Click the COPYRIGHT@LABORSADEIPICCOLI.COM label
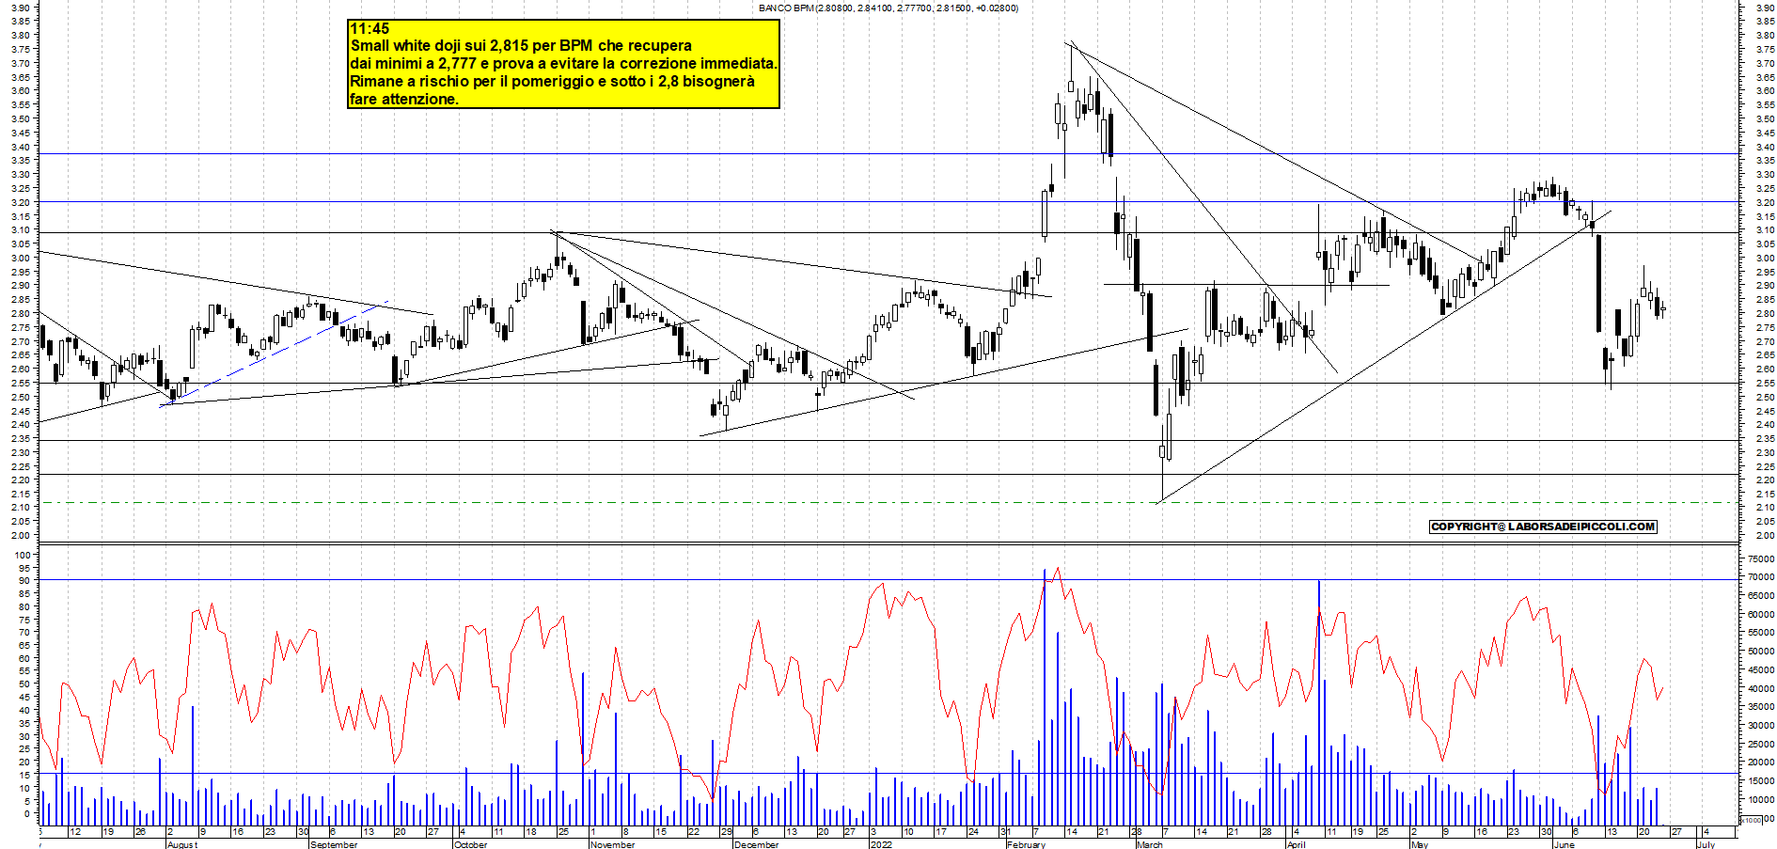1777x849 pixels. tap(1543, 527)
